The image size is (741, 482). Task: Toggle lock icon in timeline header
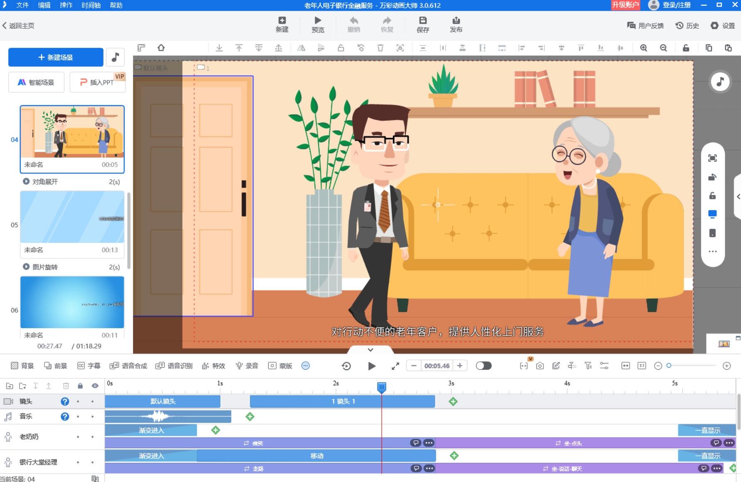coord(80,386)
